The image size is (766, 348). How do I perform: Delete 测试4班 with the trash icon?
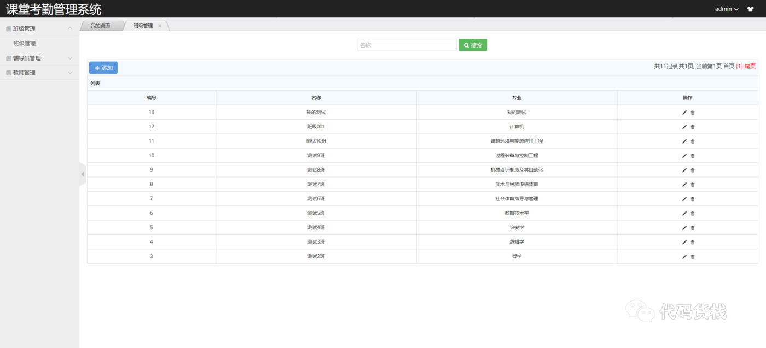click(693, 228)
